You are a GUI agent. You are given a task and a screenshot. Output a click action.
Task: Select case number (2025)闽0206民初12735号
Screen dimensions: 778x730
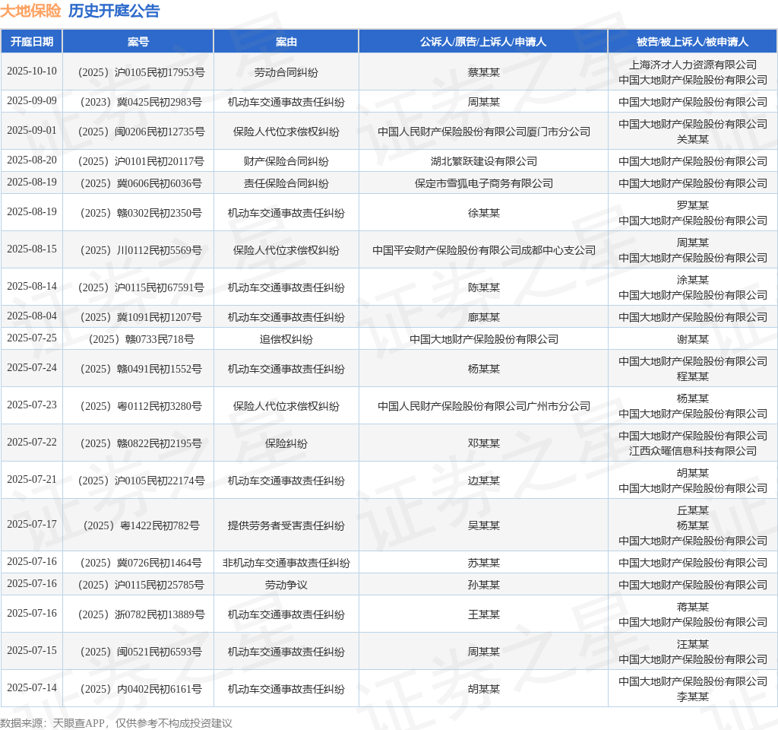141,132
